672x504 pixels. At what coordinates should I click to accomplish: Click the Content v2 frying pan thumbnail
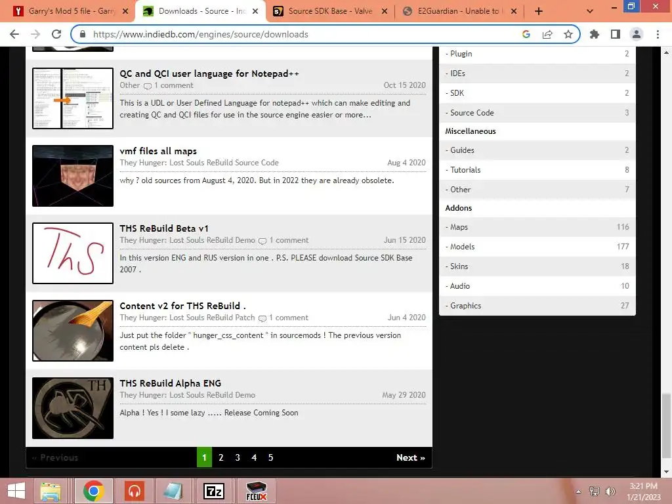pyautogui.click(x=73, y=331)
